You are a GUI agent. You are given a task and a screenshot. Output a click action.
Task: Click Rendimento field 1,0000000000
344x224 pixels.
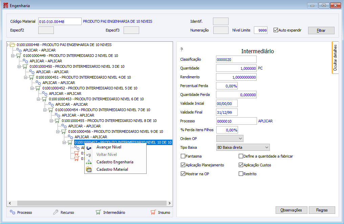[x=236, y=77]
